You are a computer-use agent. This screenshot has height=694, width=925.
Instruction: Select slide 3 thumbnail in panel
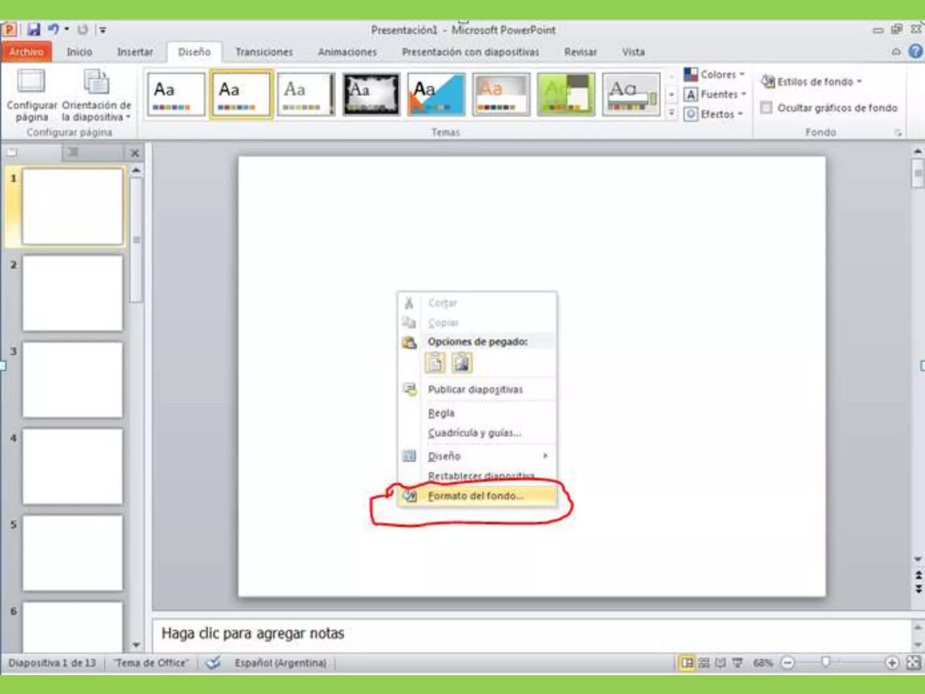[x=72, y=380]
